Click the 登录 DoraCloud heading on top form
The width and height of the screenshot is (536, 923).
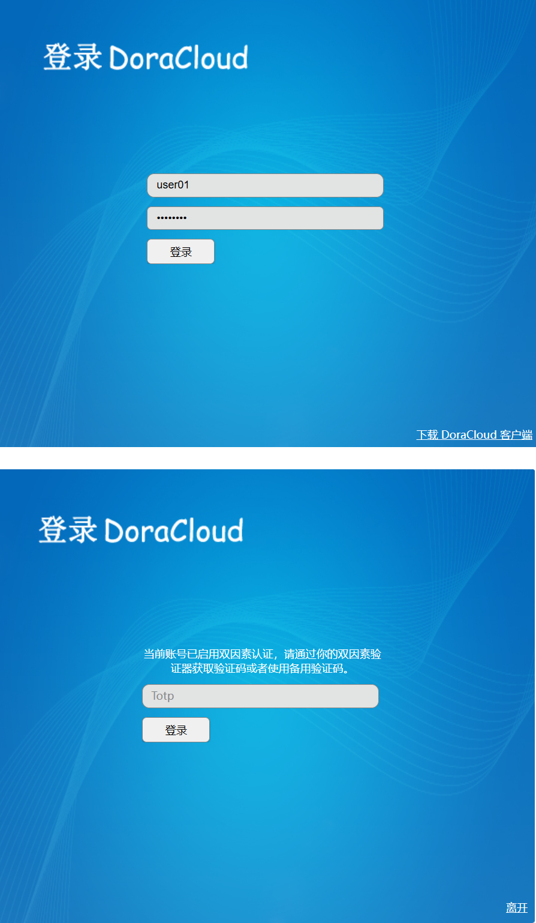(145, 57)
